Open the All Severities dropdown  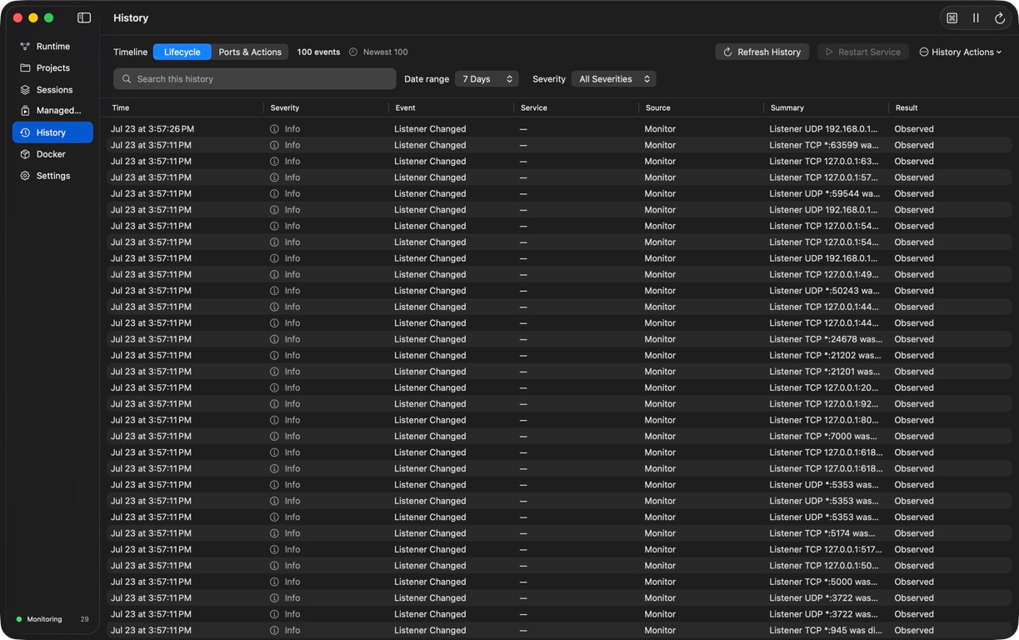[x=613, y=79]
